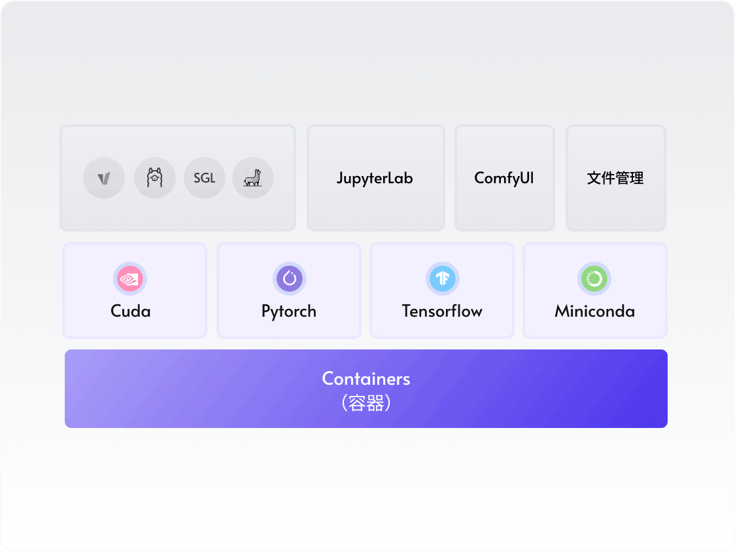735x551 pixels.
Task: Open the Tensorflow icon
Action: [x=442, y=277]
